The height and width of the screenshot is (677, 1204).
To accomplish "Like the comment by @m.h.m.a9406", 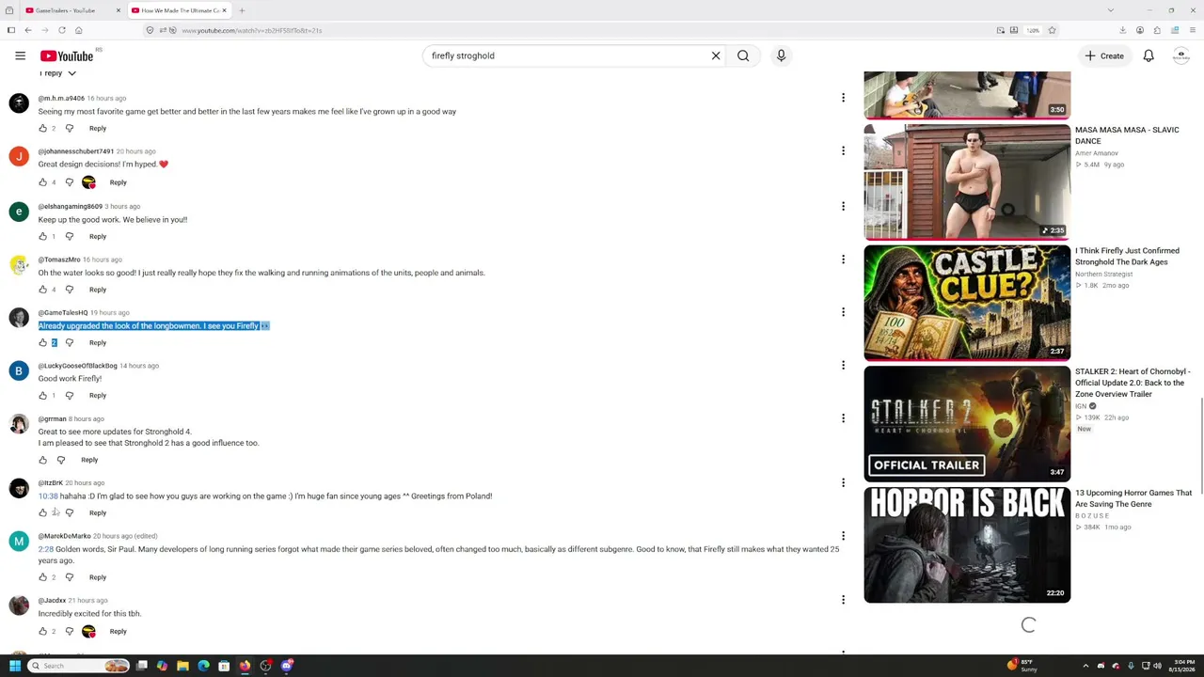I will [42, 128].
